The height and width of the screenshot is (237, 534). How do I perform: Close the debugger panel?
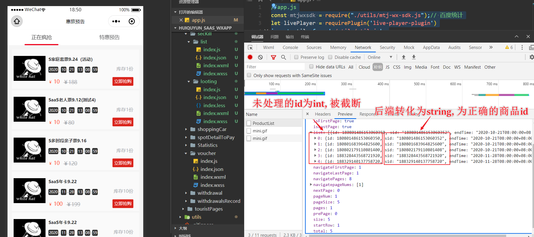click(528, 37)
